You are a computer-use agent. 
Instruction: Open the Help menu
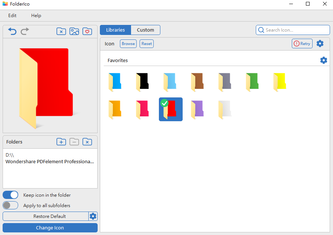(36, 16)
